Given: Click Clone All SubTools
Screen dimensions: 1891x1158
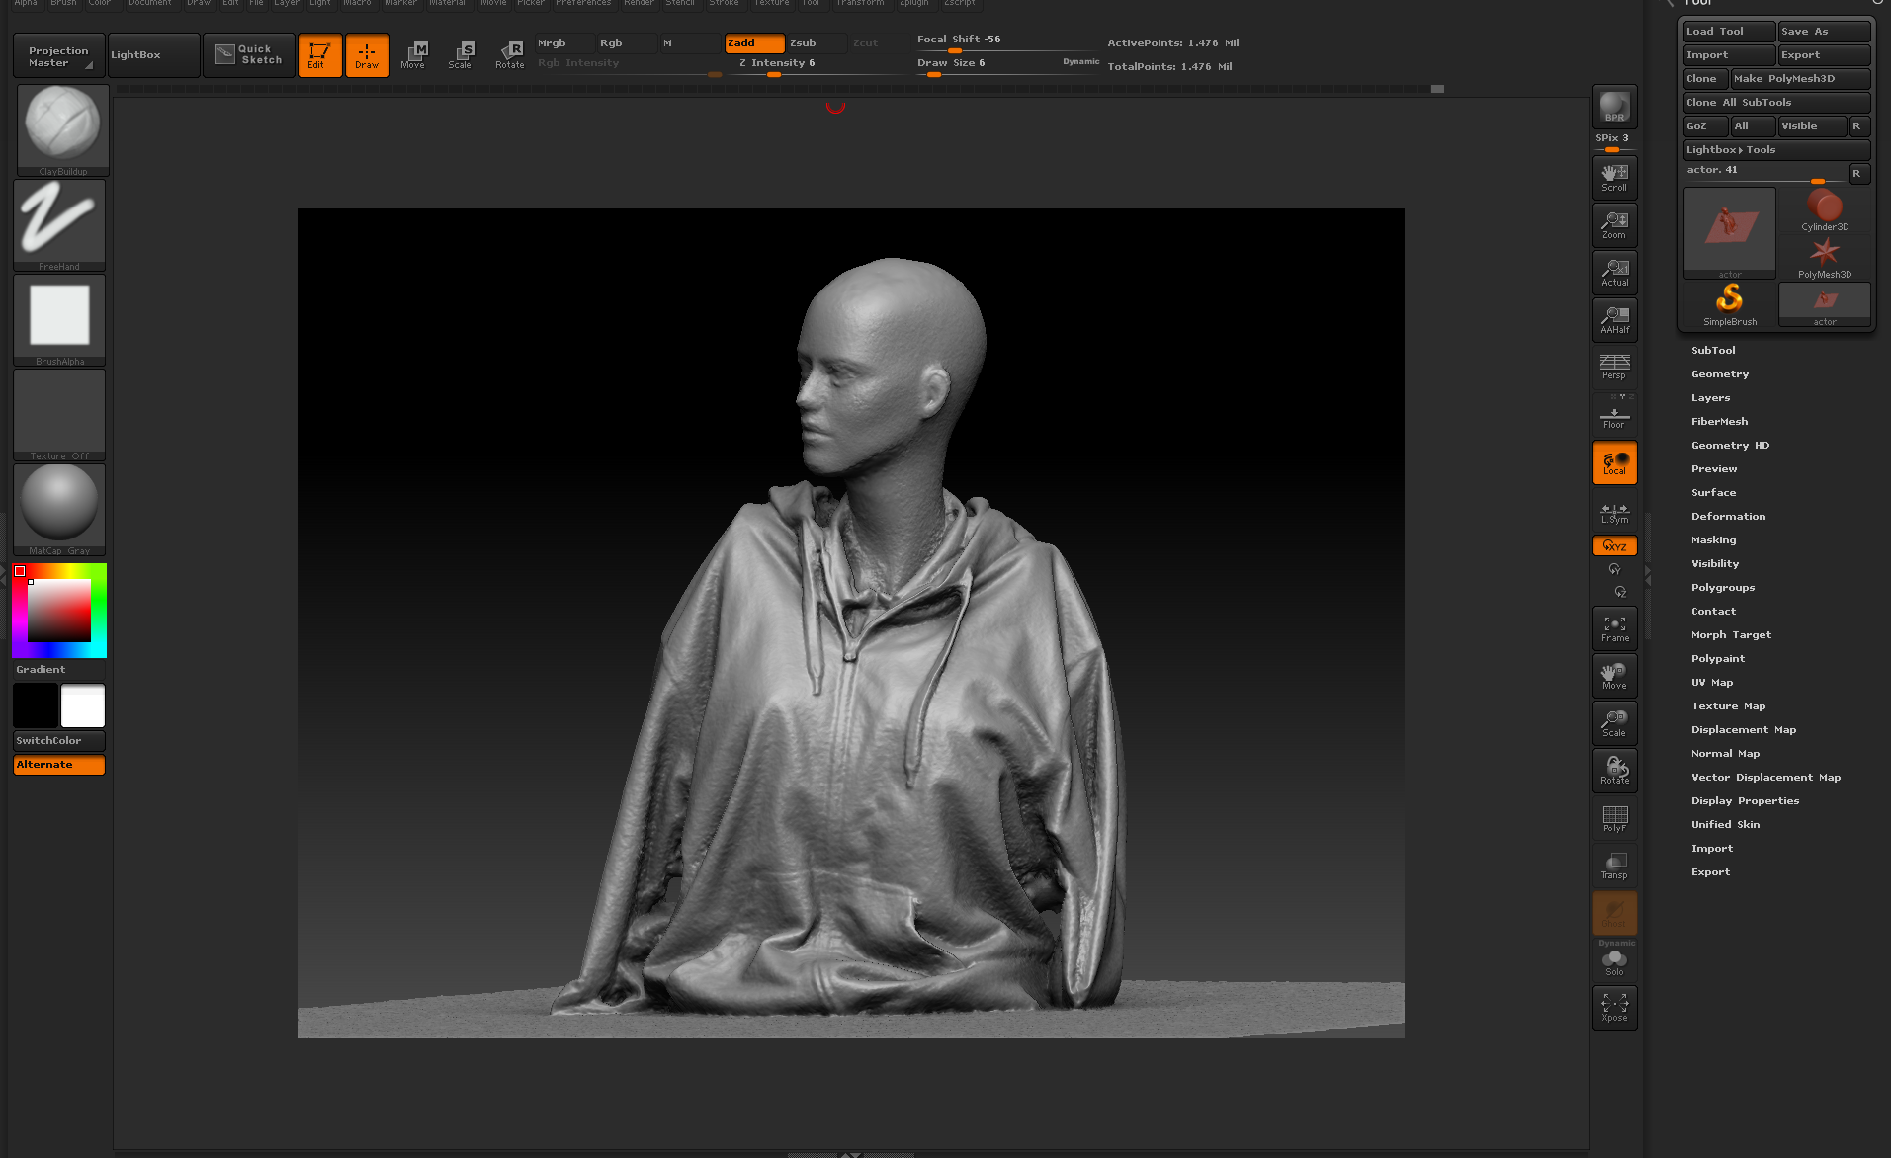Looking at the screenshot, I should pos(1776,103).
